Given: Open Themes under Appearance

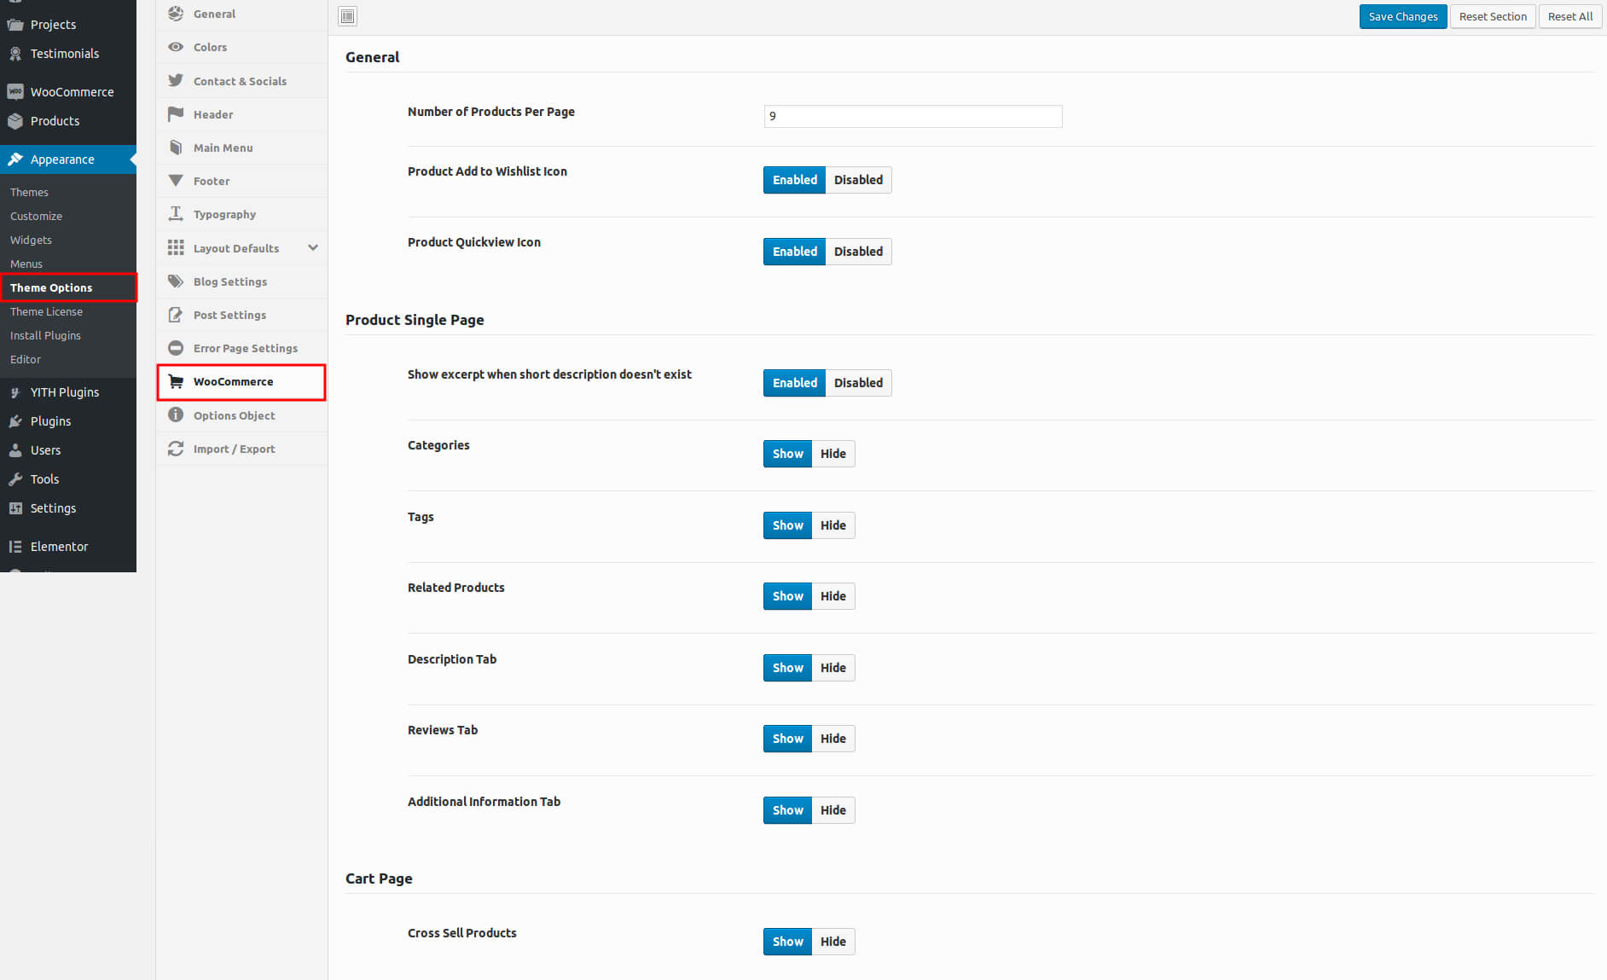Looking at the screenshot, I should coord(29,192).
